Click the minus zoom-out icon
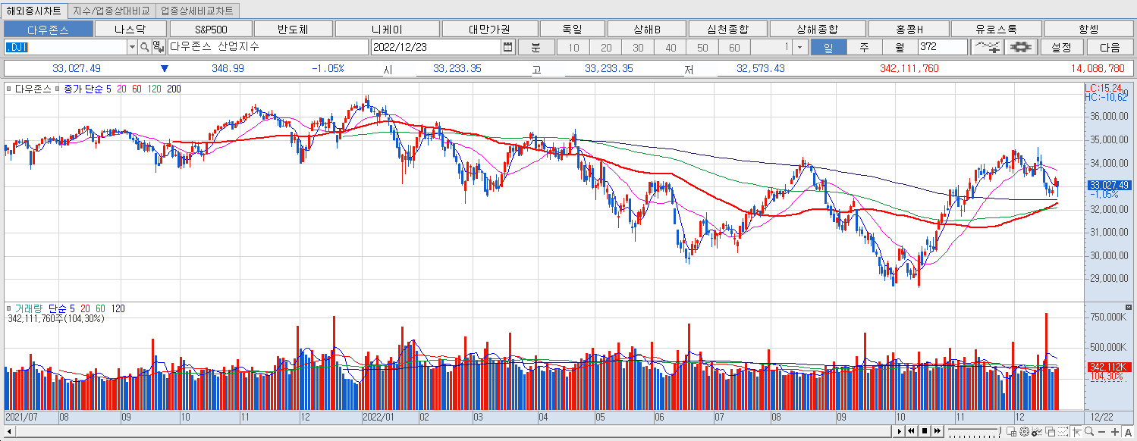The height and width of the screenshot is (441, 1137). coord(1101,432)
